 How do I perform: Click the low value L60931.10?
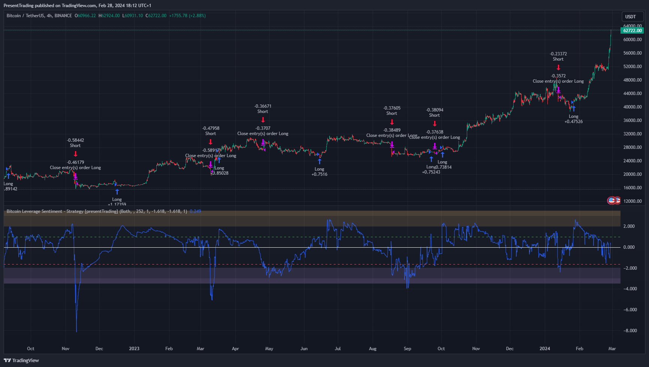tap(133, 16)
